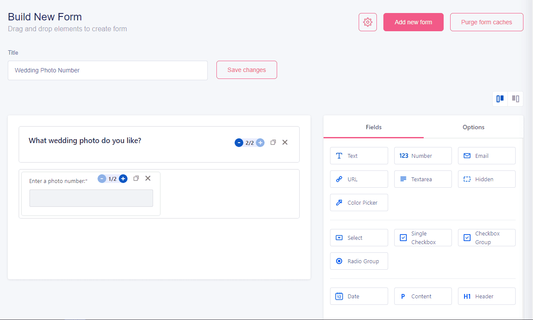533x320 pixels.
Task: Decrease header width with minus 2/2
Action: (239, 143)
